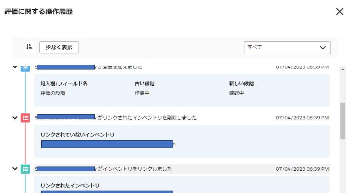Collapse the インベントリを削除しました entry chevron
Screen dimensions: 347x193
click(x=15, y=118)
